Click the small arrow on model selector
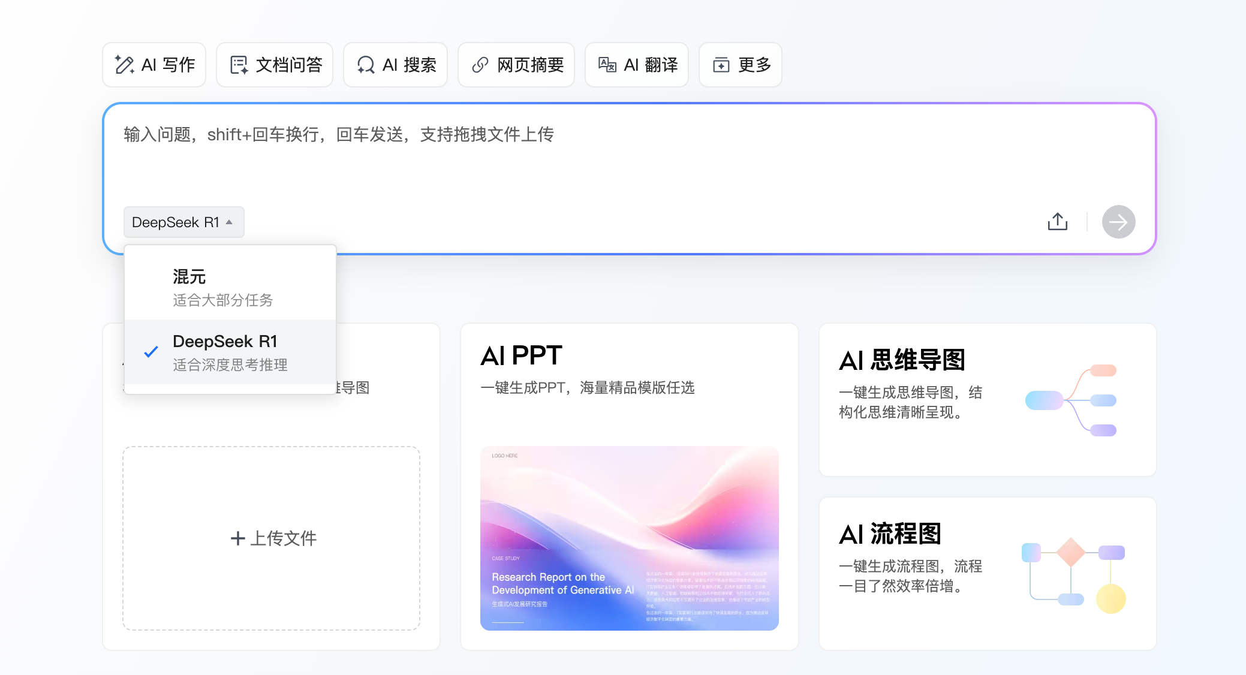The width and height of the screenshot is (1246, 675). click(229, 222)
